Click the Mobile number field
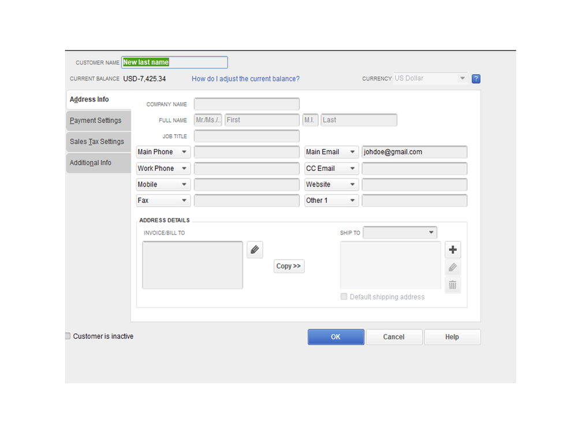The height and width of the screenshot is (433, 577). [x=247, y=184]
